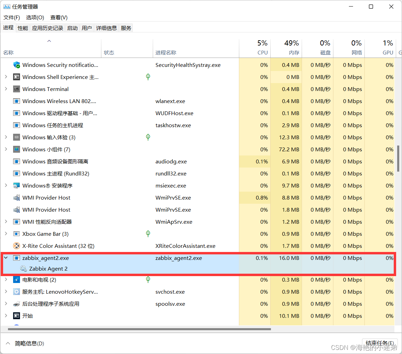This screenshot has width=402, height=354.
Task: Click the WUDFHost driver foundation row icon
Action: 17,113
